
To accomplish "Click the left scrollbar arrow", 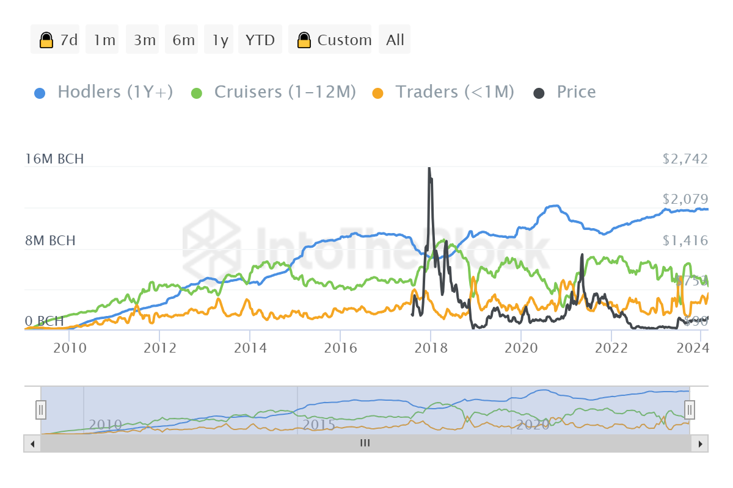I will pyautogui.click(x=29, y=443).
